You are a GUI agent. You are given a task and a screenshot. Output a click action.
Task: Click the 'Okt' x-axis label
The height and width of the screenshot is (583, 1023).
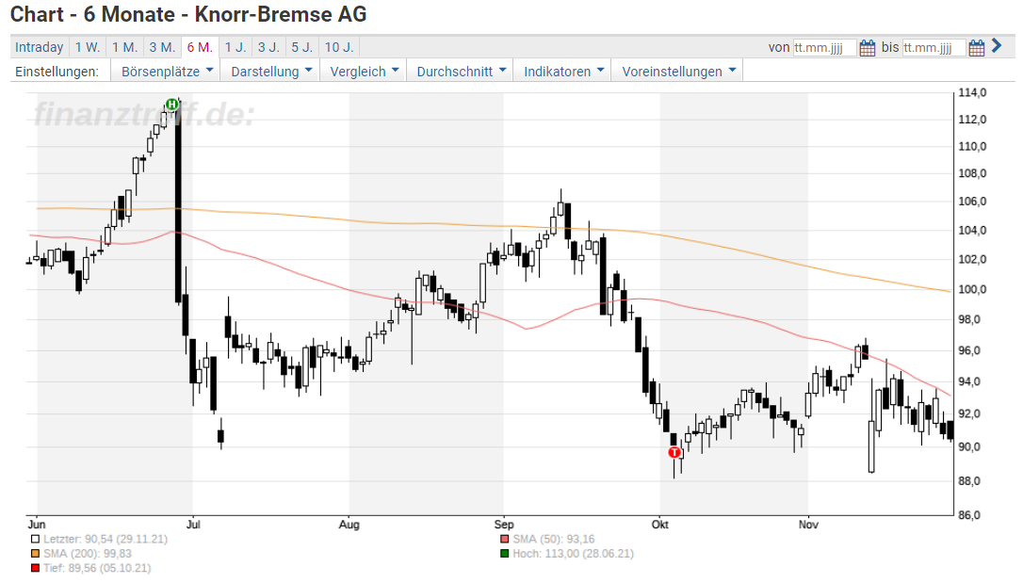coord(659,525)
